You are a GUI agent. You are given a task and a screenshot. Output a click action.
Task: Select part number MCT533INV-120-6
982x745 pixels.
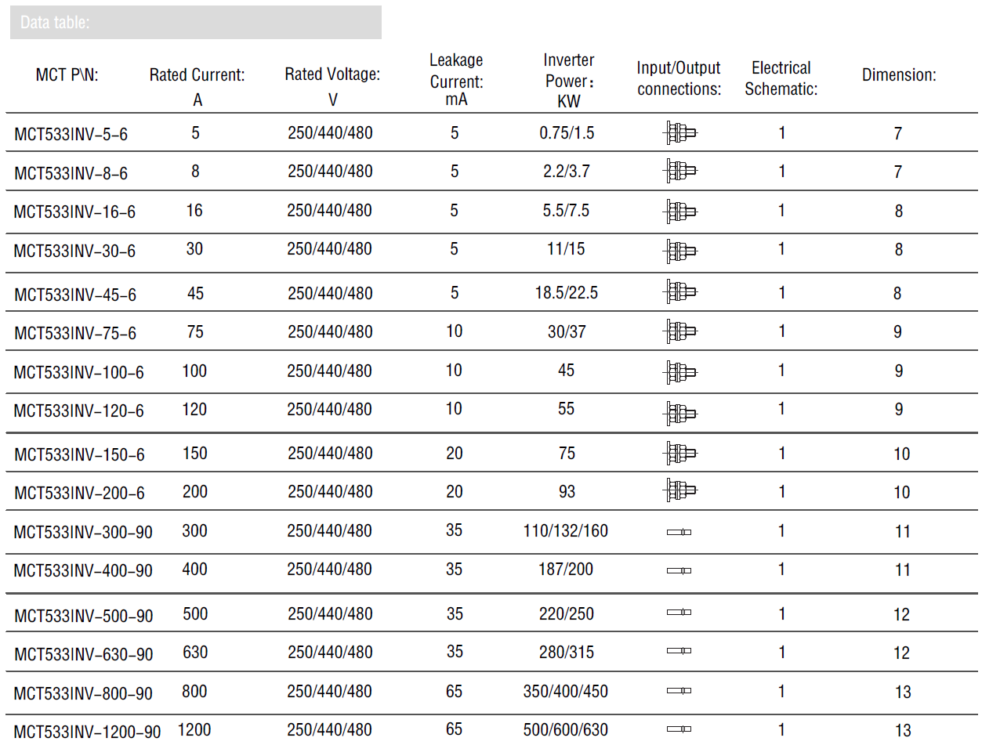[78, 411]
